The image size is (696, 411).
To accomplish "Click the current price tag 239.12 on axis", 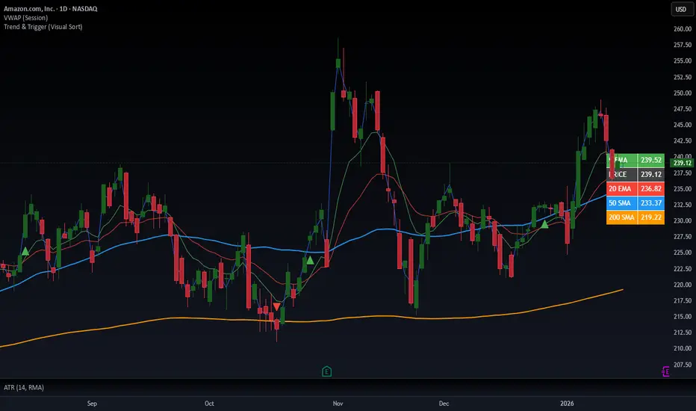I will pyautogui.click(x=683, y=163).
